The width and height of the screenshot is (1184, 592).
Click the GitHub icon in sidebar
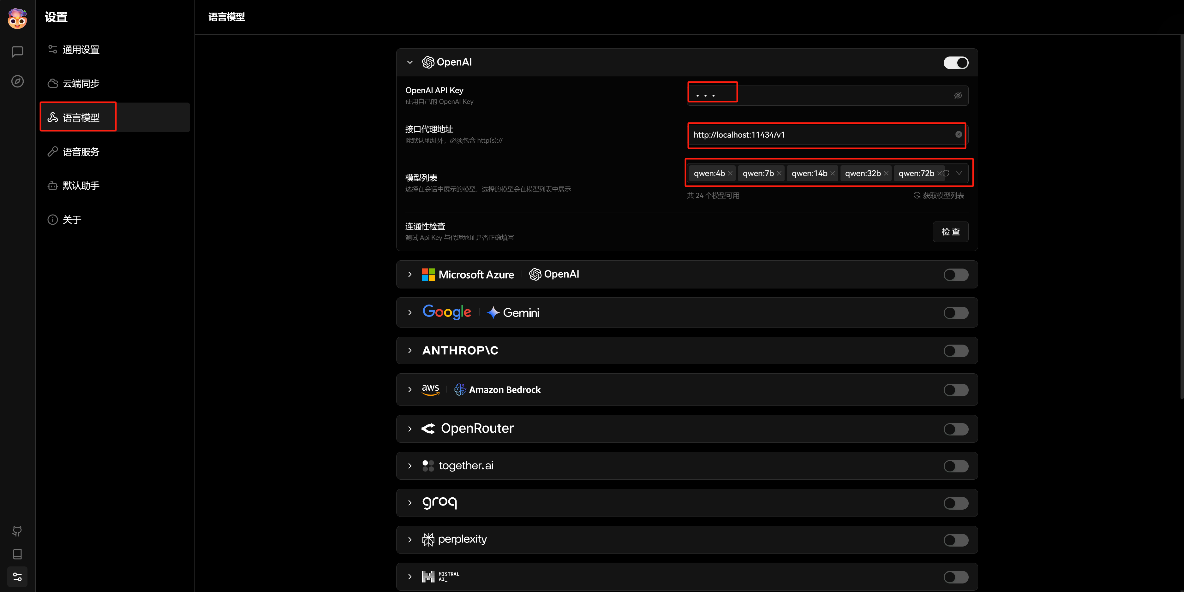[17, 531]
